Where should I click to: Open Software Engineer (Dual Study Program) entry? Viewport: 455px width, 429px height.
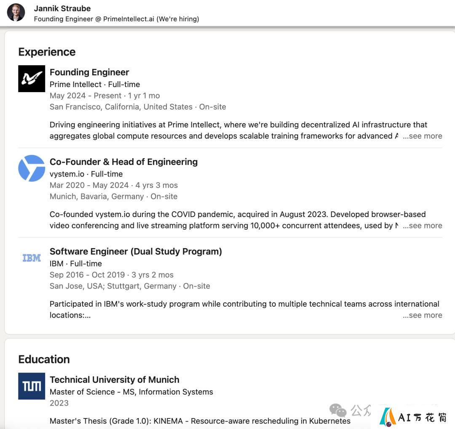pyautogui.click(x=136, y=251)
